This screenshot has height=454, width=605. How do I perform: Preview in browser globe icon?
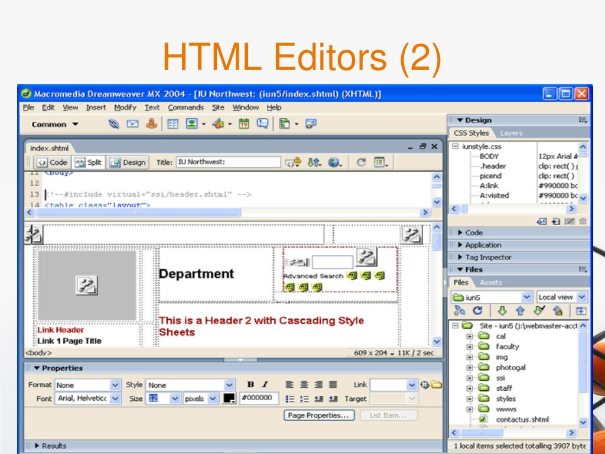335,163
